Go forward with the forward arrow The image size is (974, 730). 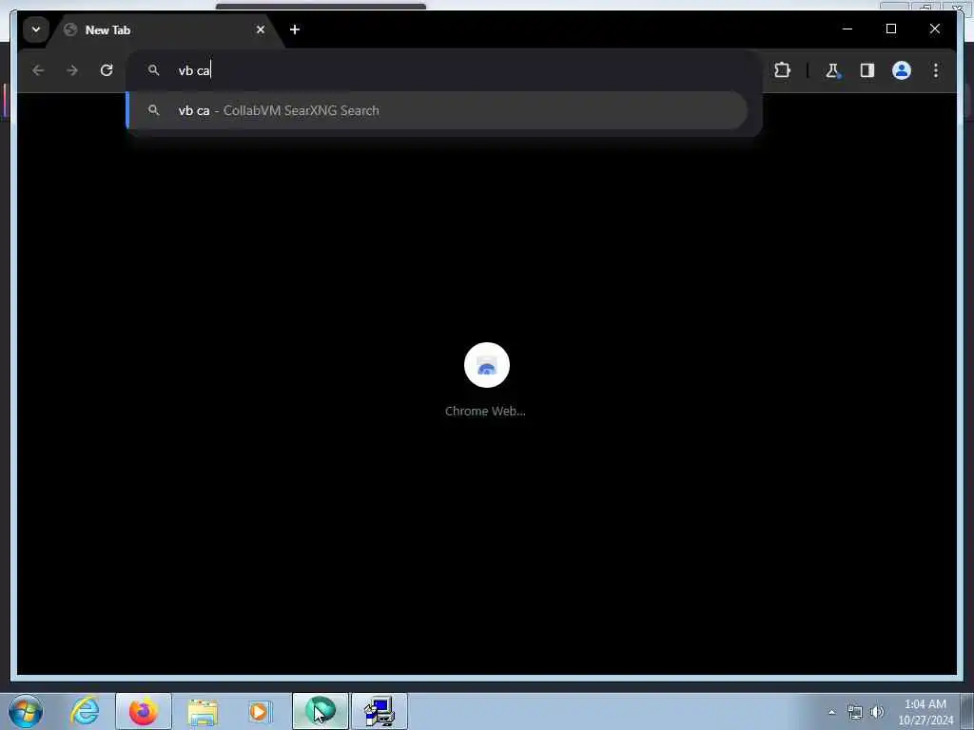(x=72, y=70)
